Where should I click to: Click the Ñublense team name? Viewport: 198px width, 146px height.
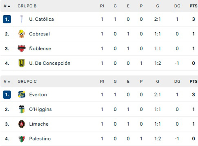click(x=40, y=48)
